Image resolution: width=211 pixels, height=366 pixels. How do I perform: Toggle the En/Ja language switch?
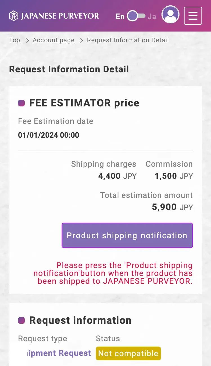tap(136, 16)
